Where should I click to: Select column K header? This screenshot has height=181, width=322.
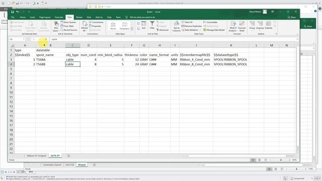(x=231, y=45)
